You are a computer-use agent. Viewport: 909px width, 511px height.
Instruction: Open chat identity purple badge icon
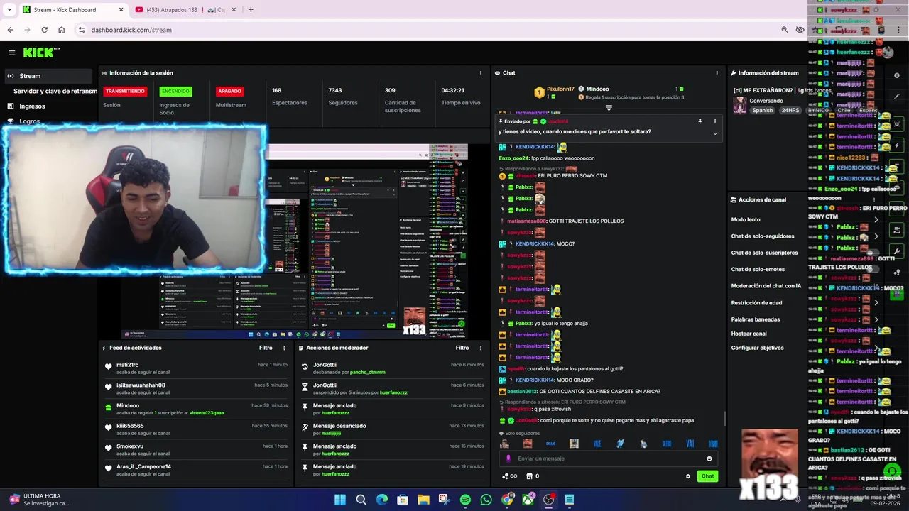pos(508,458)
